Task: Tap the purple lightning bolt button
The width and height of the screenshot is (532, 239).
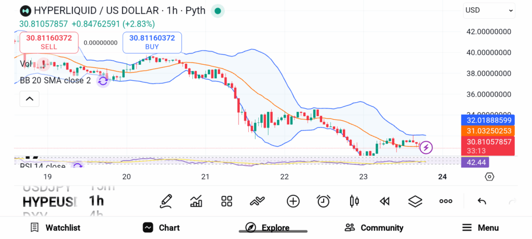Action: [426, 148]
